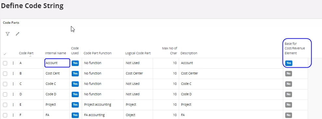
Task: Open the filter icon in Code Parts
Action: point(7,34)
